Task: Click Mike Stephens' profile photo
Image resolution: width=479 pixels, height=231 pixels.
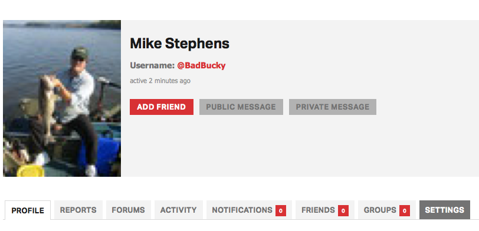Action: point(62,98)
